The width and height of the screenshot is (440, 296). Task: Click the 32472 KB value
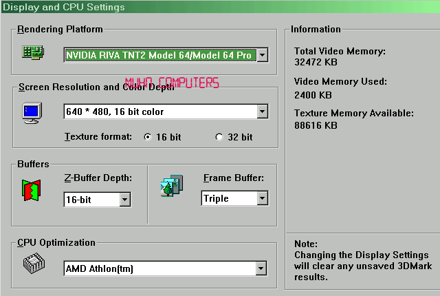click(316, 62)
